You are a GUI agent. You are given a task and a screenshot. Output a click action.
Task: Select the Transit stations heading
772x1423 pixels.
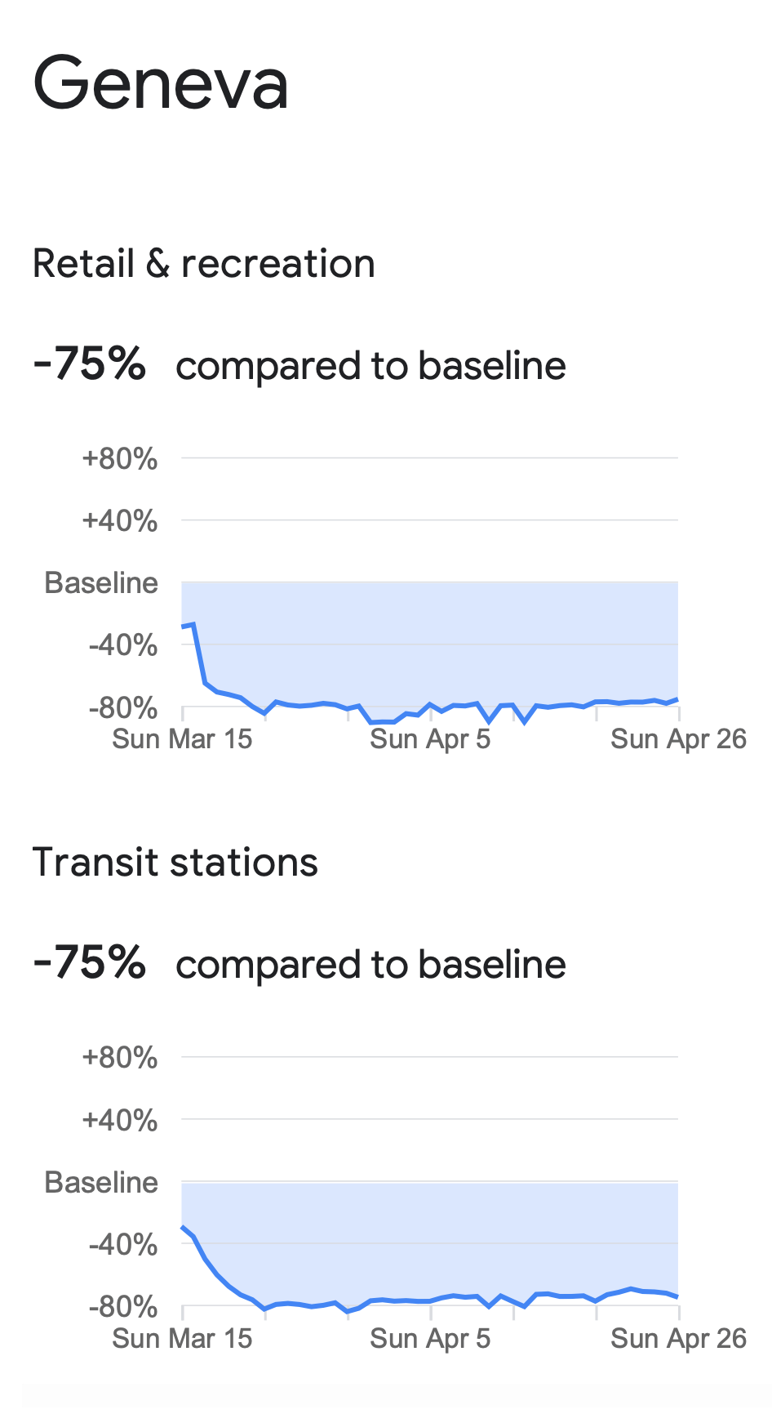(175, 863)
